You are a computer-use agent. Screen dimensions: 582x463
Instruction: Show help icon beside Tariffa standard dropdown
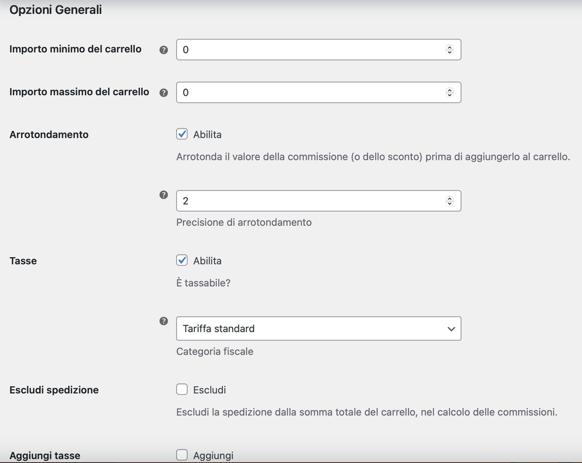(x=164, y=321)
